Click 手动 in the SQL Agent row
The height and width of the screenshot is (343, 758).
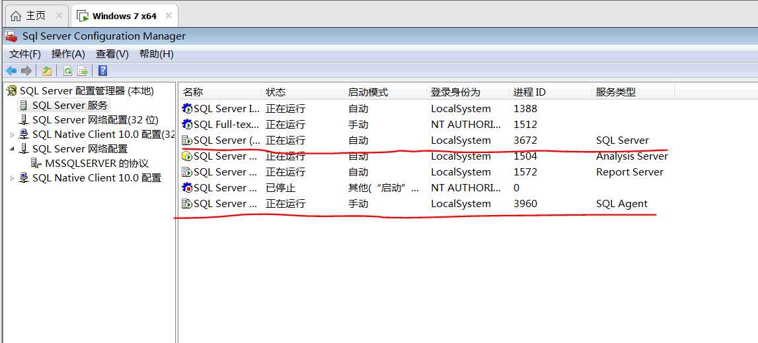click(x=358, y=204)
